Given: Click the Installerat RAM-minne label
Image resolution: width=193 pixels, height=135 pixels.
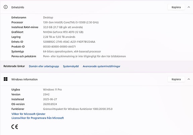Looking at the screenshot, I should coord(25,27).
